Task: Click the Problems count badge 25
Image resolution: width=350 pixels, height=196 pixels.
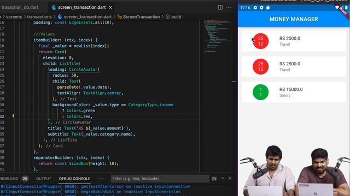Action: [25, 179]
